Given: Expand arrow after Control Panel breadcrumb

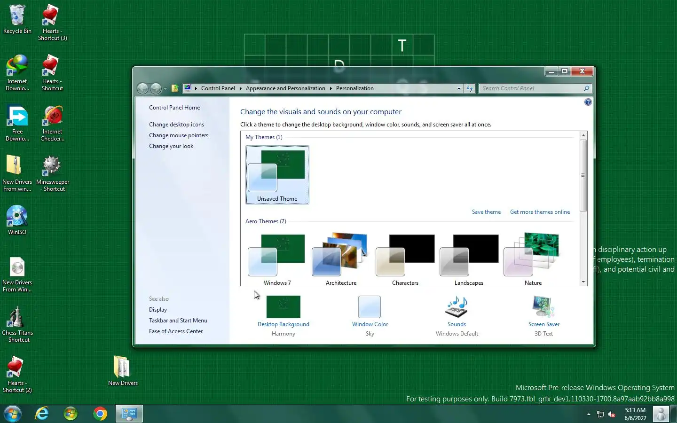Looking at the screenshot, I should [240, 88].
